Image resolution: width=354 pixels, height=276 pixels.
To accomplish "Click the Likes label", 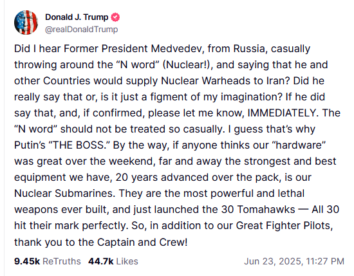I will (127, 261).
